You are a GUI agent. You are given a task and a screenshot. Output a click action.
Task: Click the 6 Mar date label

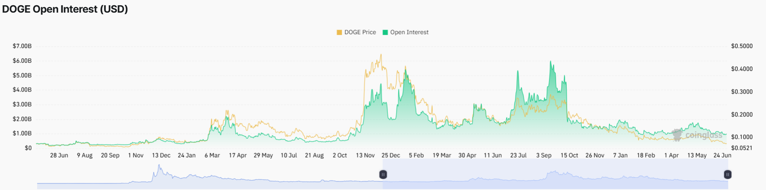212,155
